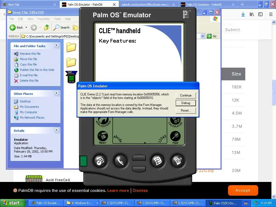Go to My Documents in Other Places
The image size is (276, 207).
[29, 107]
